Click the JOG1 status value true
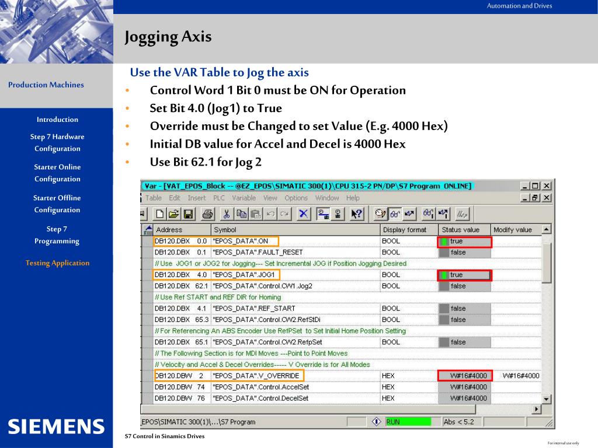598x448 pixels. (464, 275)
